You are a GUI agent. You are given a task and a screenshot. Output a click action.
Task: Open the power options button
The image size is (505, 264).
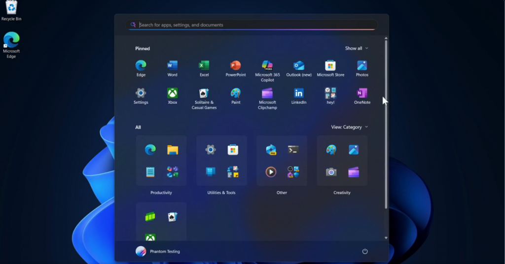364,252
